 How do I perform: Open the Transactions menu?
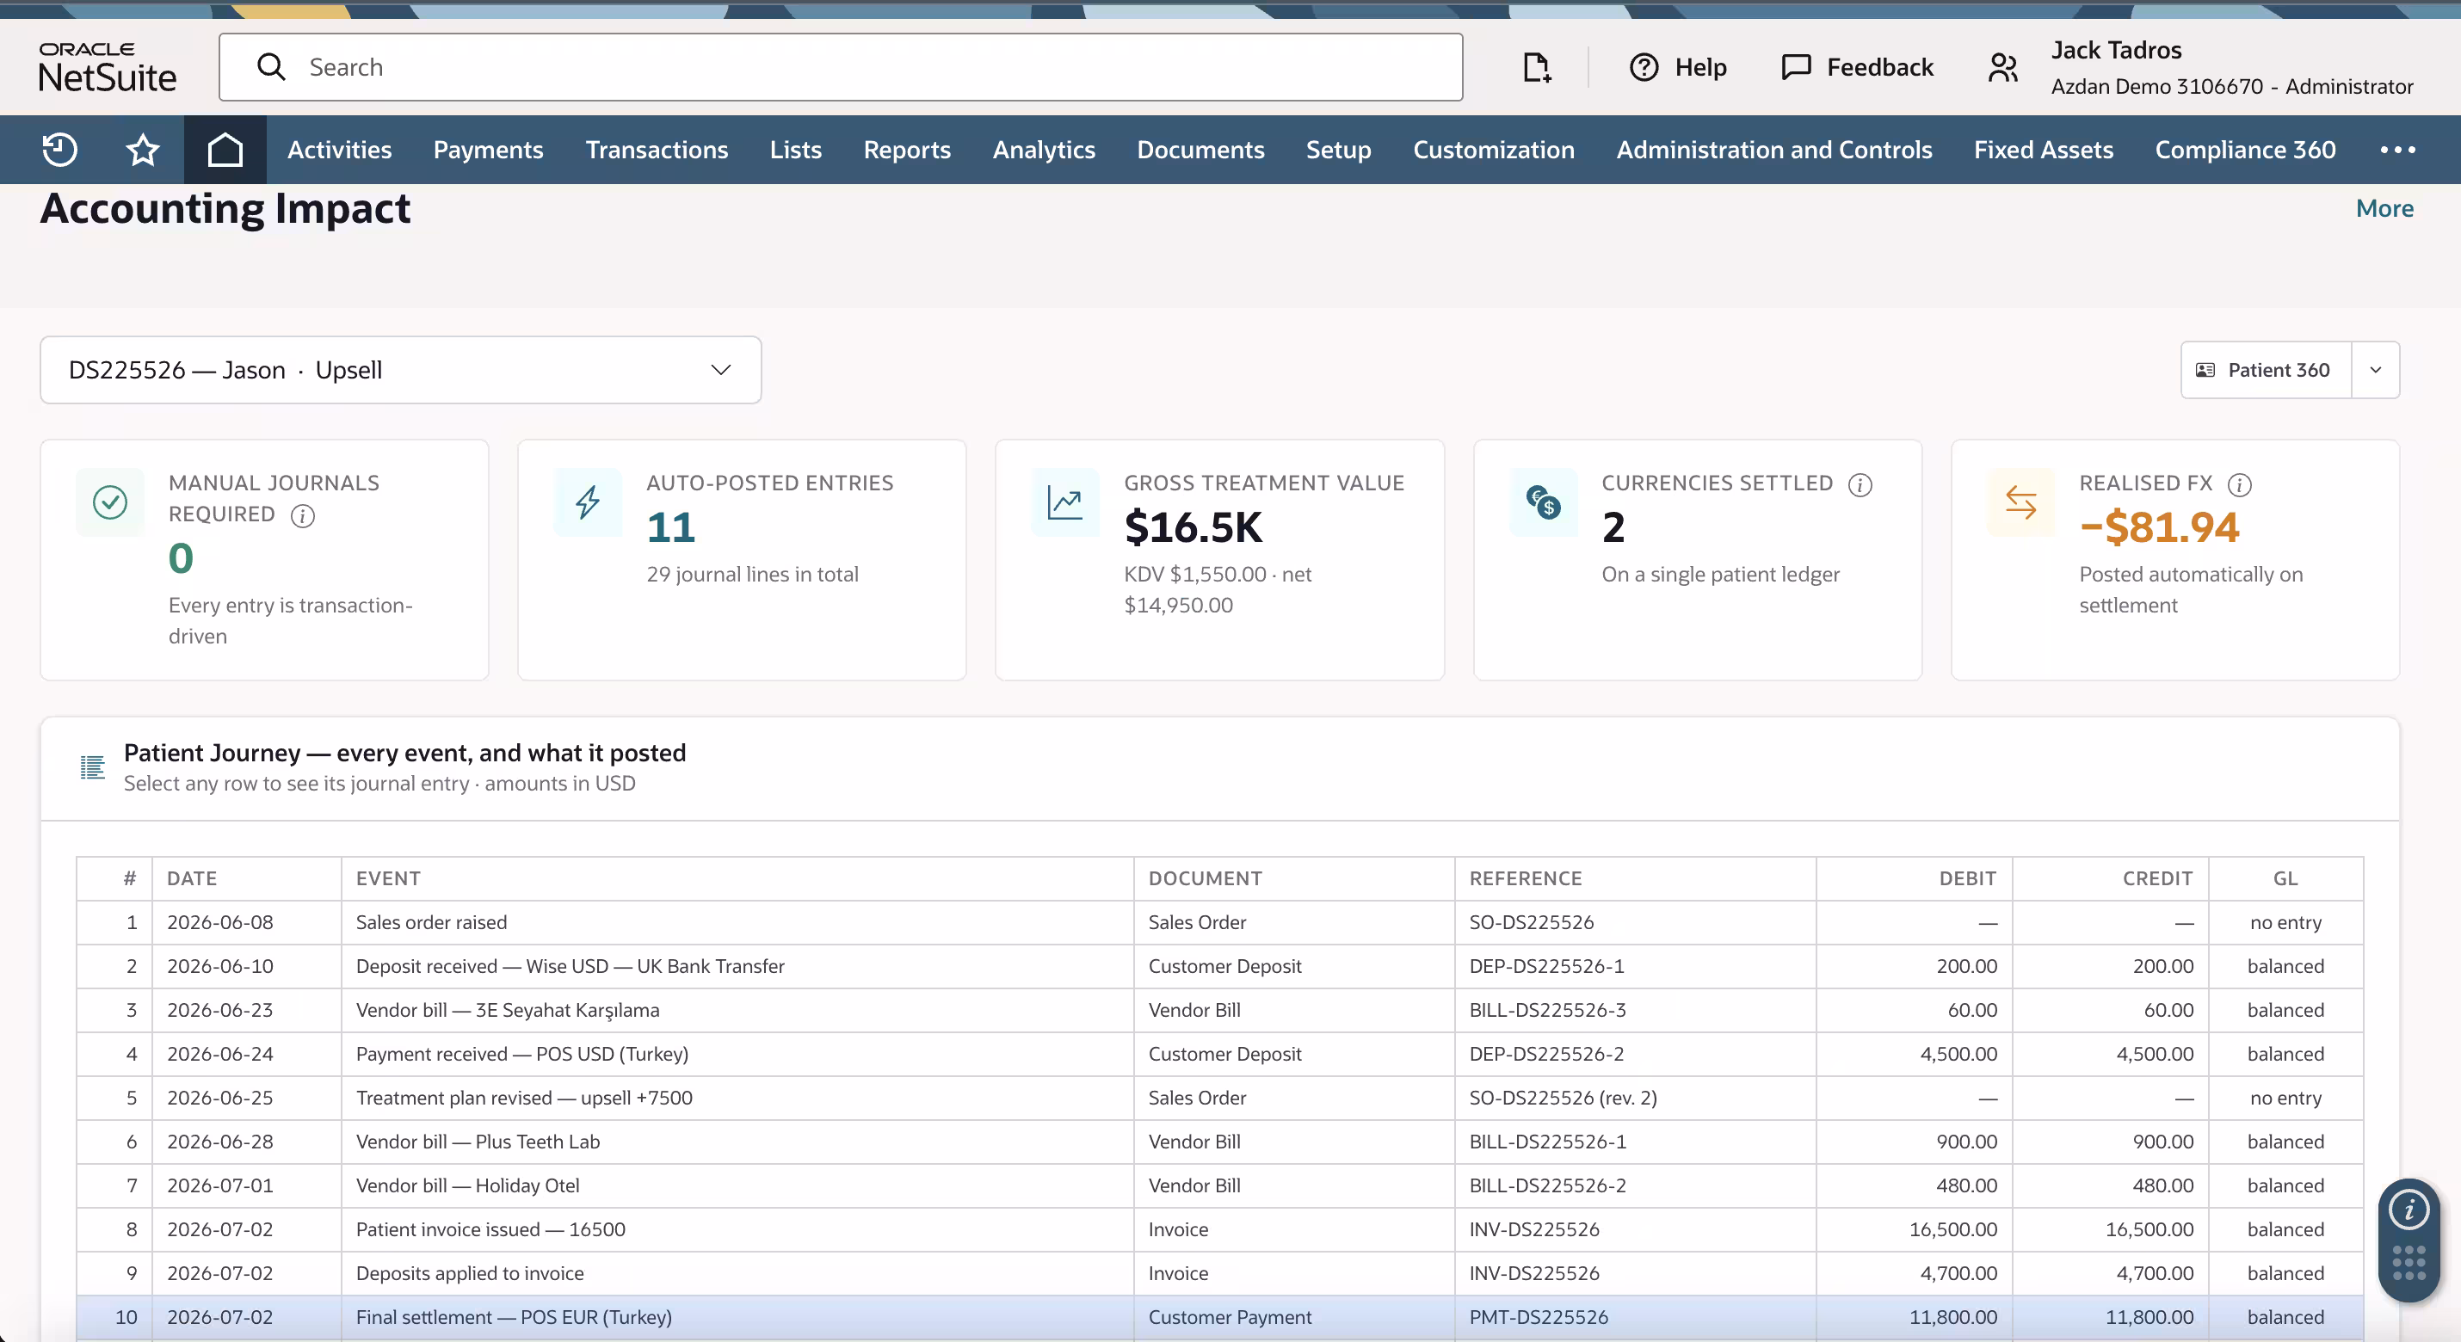[657, 150]
